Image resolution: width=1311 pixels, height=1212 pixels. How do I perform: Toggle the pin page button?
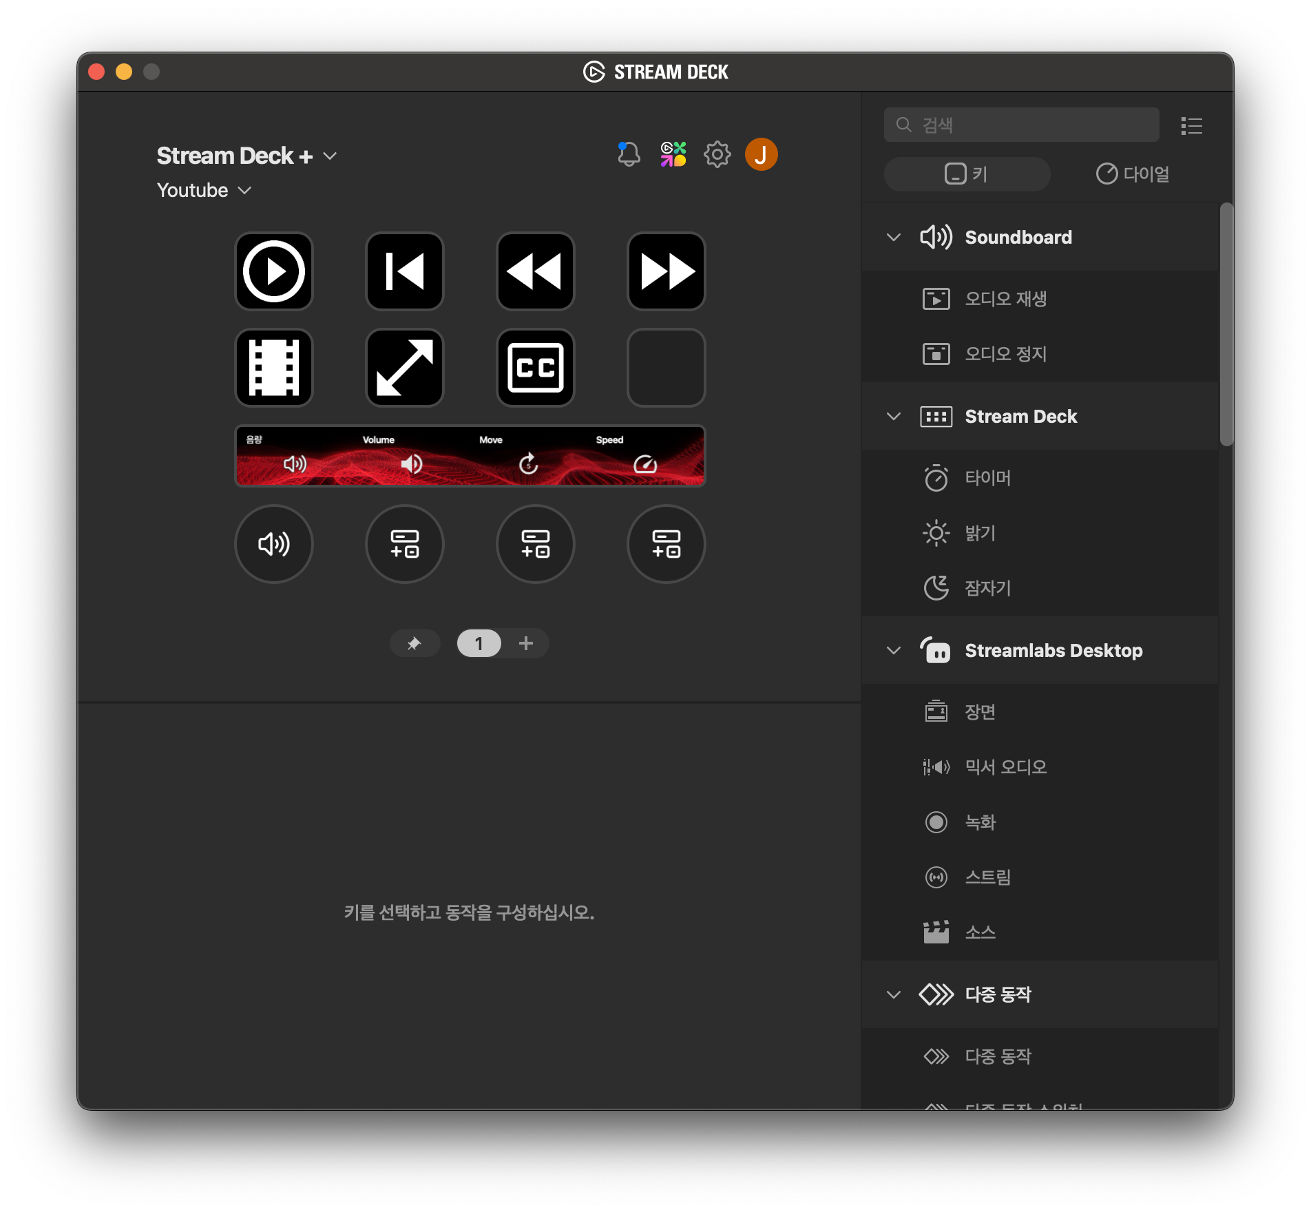click(x=414, y=643)
